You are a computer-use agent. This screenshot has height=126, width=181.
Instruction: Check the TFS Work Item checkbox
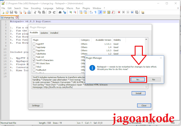pyautogui.click(x=34, y=63)
